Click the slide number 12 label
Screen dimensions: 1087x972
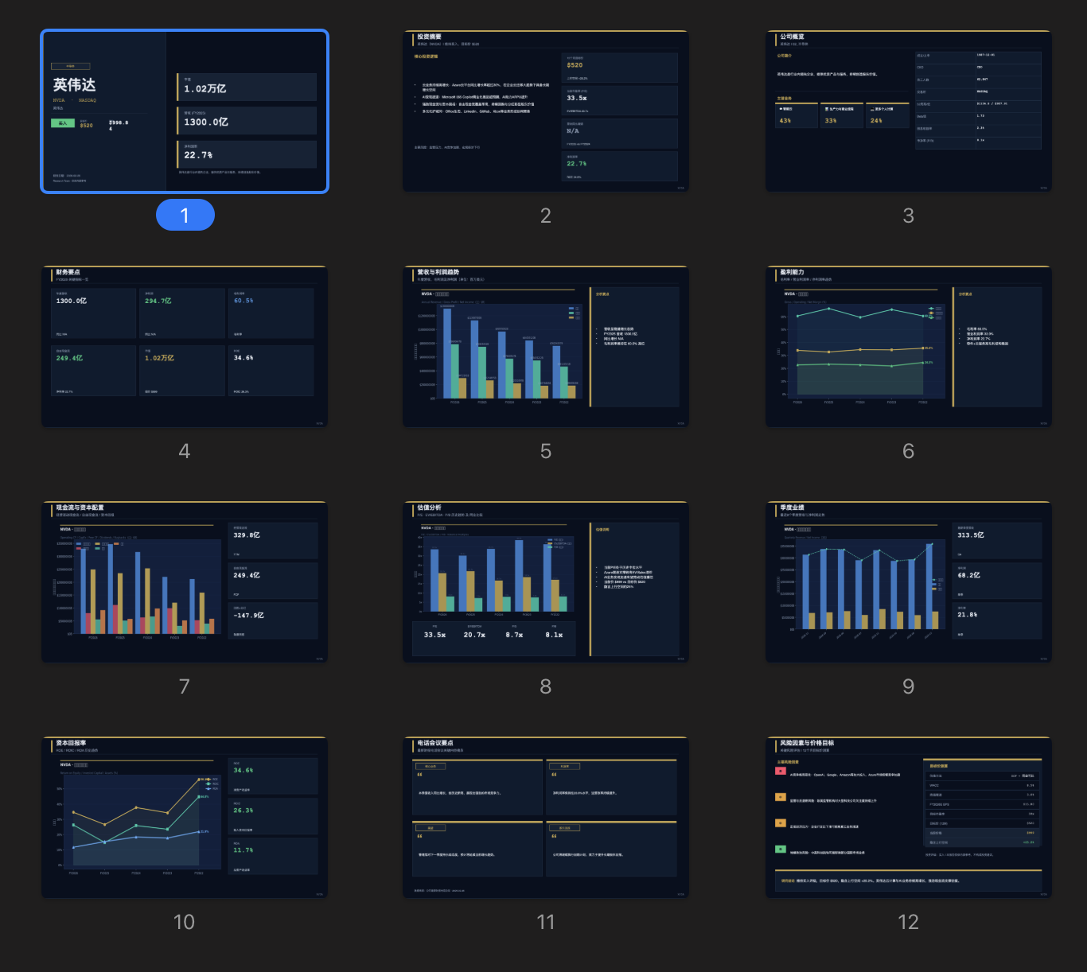908,922
